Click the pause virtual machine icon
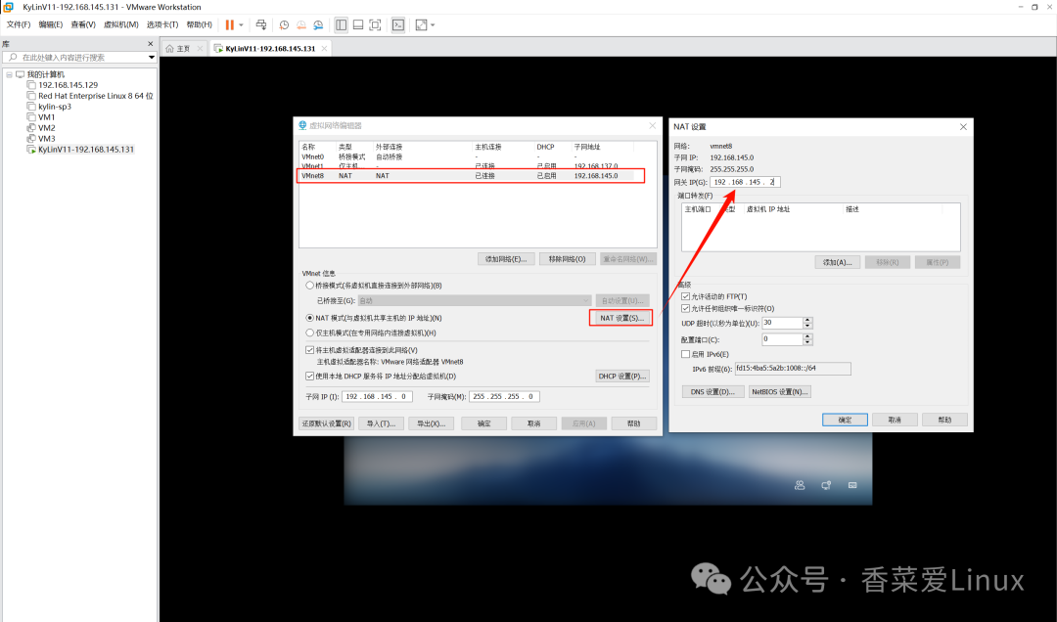Viewport: 1057px width, 622px height. click(x=229, y=24)
